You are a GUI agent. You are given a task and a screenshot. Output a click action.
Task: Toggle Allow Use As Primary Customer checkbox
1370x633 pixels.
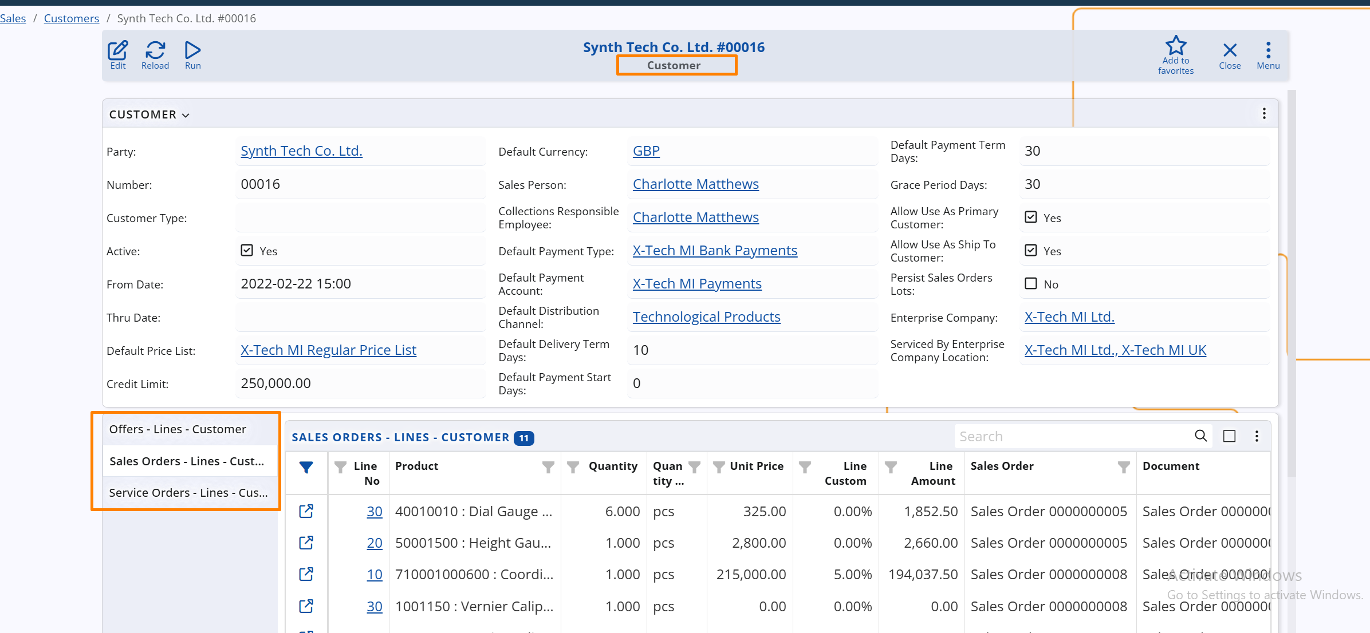click(1031, 217)
